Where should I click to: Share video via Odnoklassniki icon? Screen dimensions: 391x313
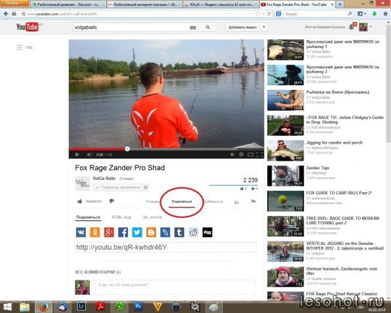(x=95, y=232)
